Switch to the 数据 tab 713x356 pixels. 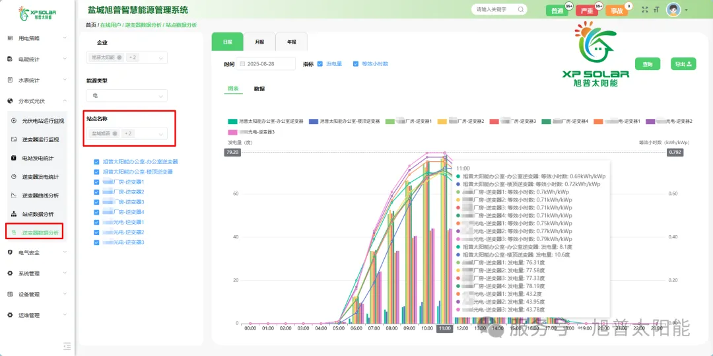259,89
